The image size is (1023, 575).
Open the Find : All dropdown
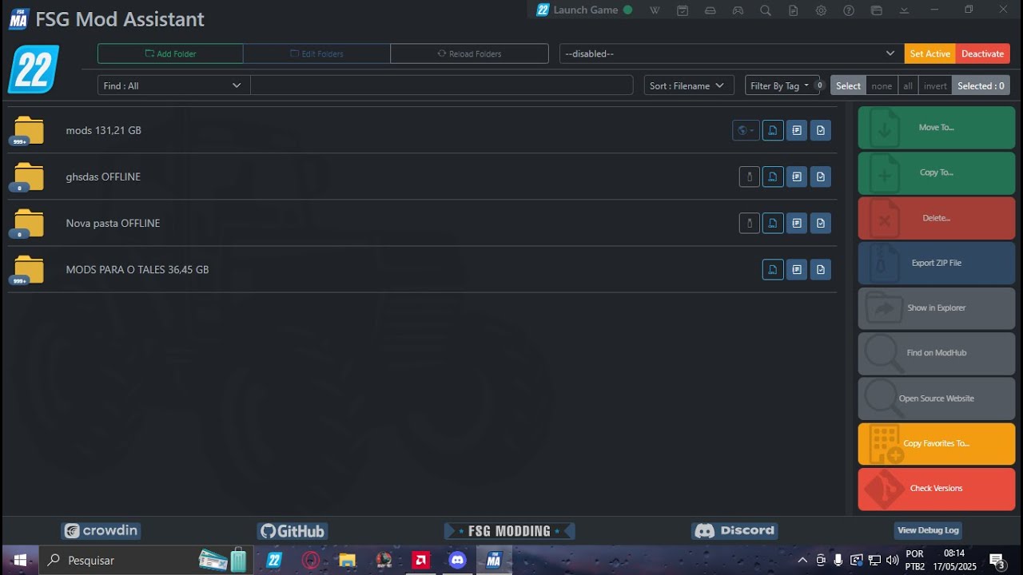tap(173, 85)
